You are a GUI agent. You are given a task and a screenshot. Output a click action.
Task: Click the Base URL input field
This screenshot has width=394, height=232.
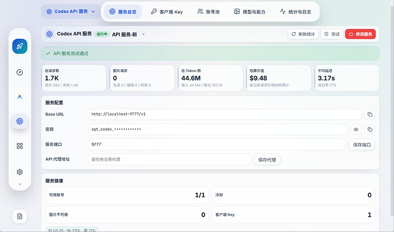point(224,114)
